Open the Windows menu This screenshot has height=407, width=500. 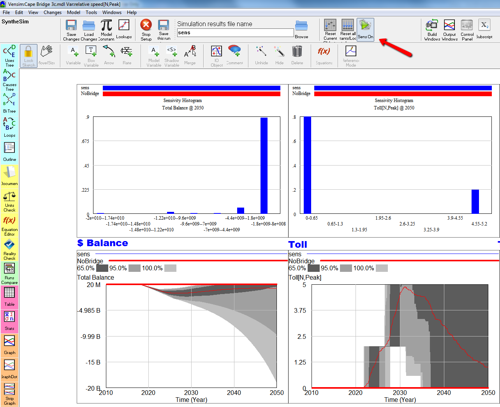[x=112, y=12]
